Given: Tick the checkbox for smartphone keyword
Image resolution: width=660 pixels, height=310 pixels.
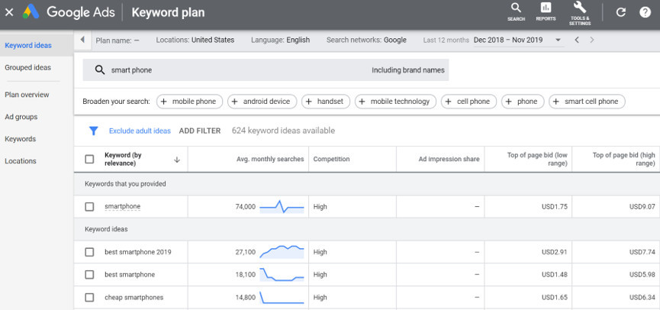Looking at the screenshot, I should pos(89,207).
